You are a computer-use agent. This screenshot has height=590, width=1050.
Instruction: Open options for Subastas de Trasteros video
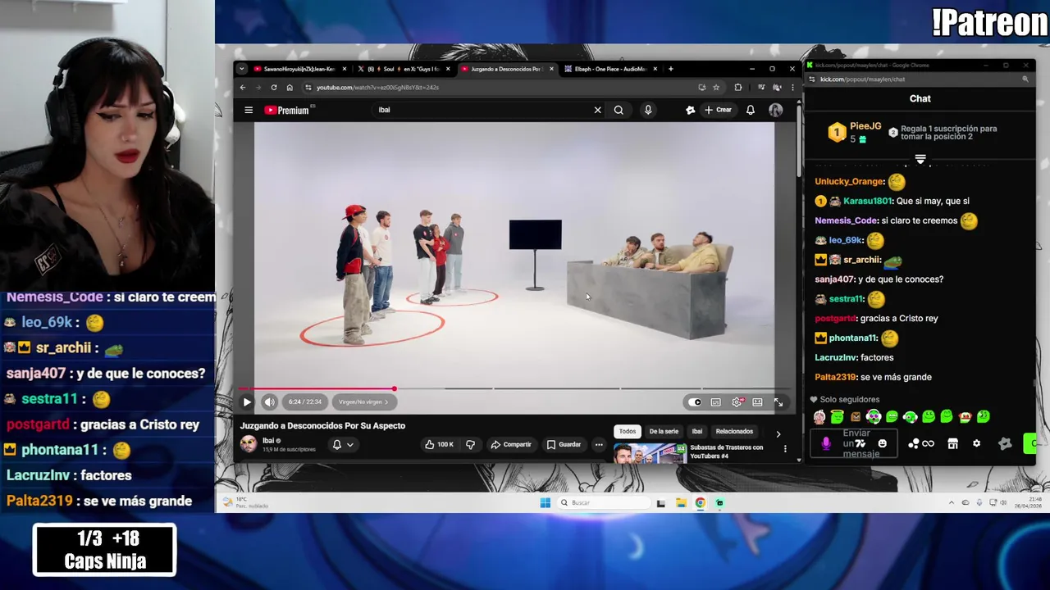pyautogui.click(x=785, y=449)
